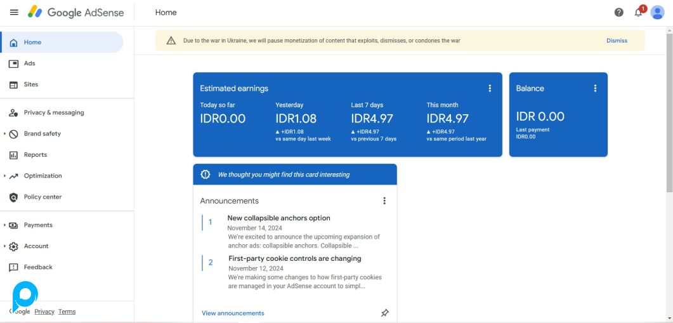Click the Help question mark icon
The height and width of the screenshot is (323, 673).
click(x=618, y=13)
